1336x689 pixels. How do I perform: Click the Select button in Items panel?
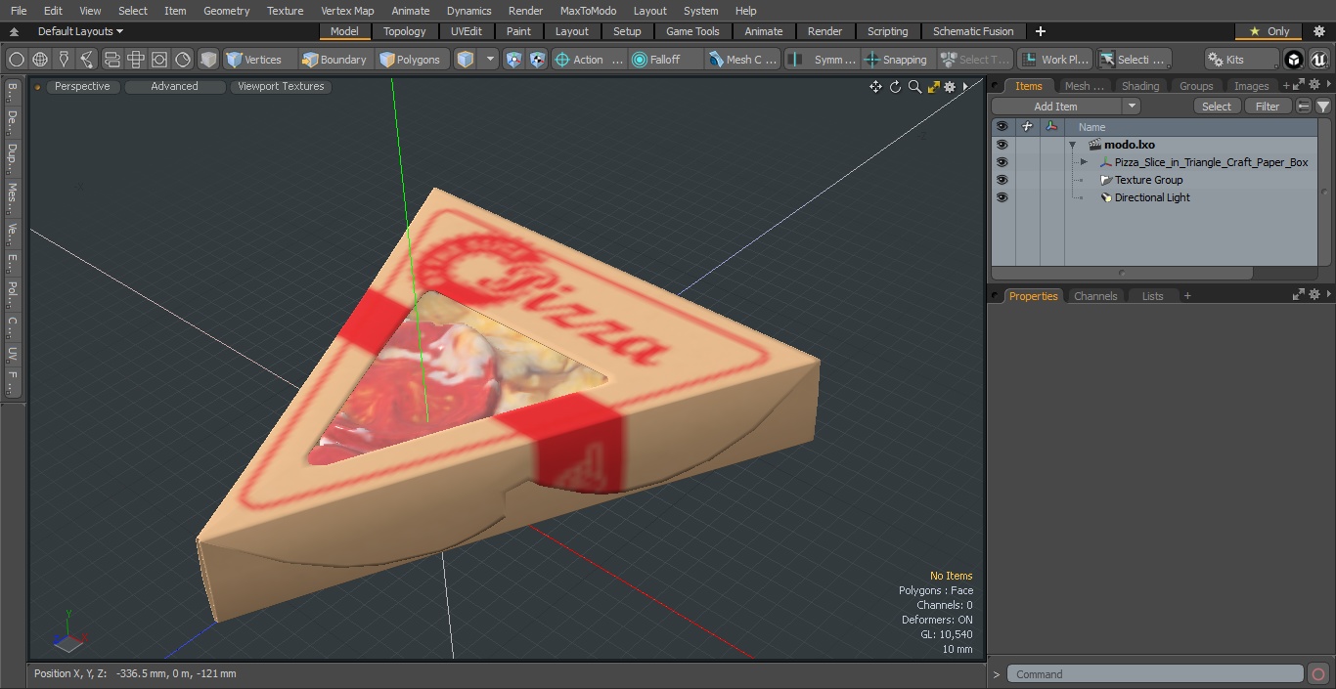coord(1217,107)
